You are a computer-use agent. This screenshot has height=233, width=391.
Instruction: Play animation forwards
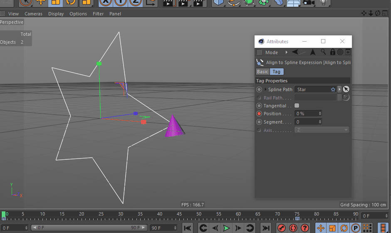coord(226,228)
